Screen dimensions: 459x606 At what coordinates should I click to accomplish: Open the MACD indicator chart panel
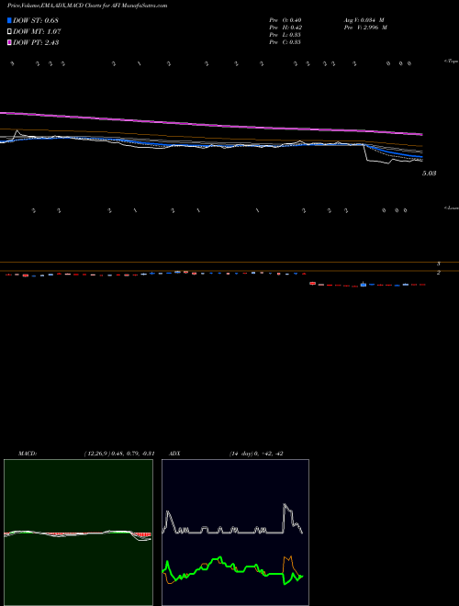[x=78, y=533]
